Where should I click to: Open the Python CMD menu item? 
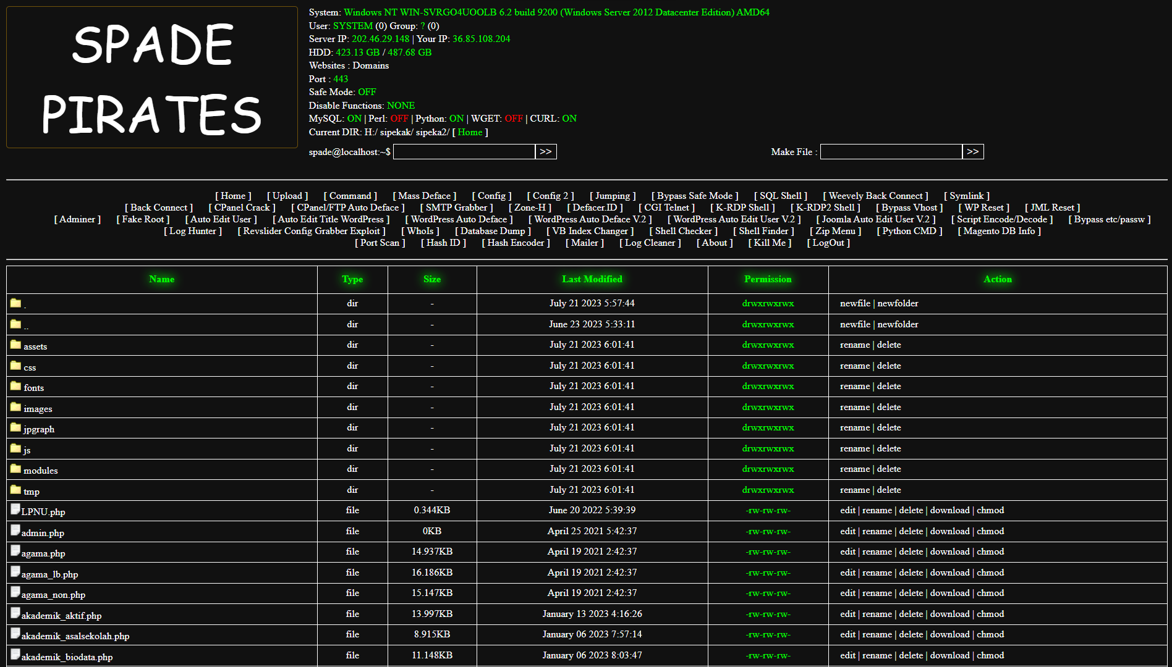point(909,231)
